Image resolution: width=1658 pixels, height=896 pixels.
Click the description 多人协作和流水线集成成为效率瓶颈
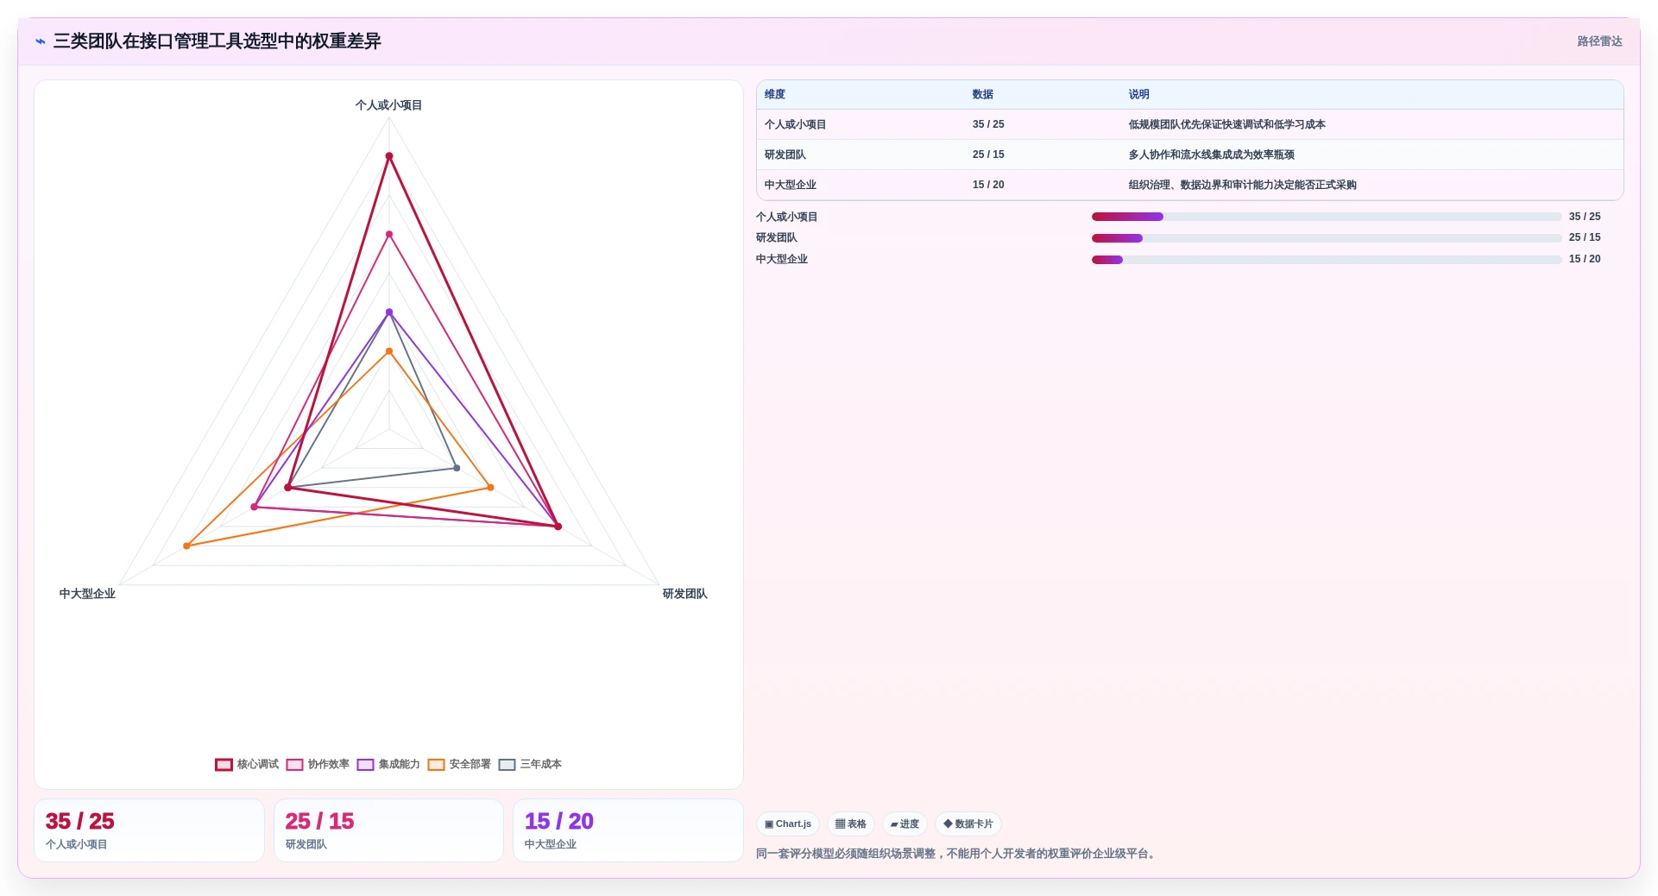pyautogui.click(x=1212, y=155)
